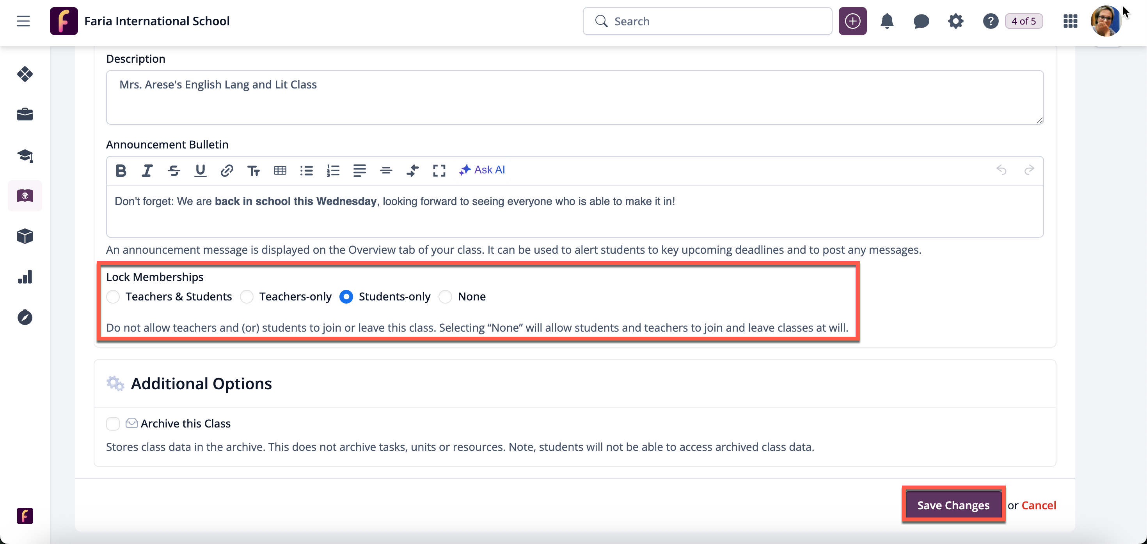This screenshot has width=1147, height=544.
Task: Choose Teachers-only lock membership
Action: [x=247, y=297]
